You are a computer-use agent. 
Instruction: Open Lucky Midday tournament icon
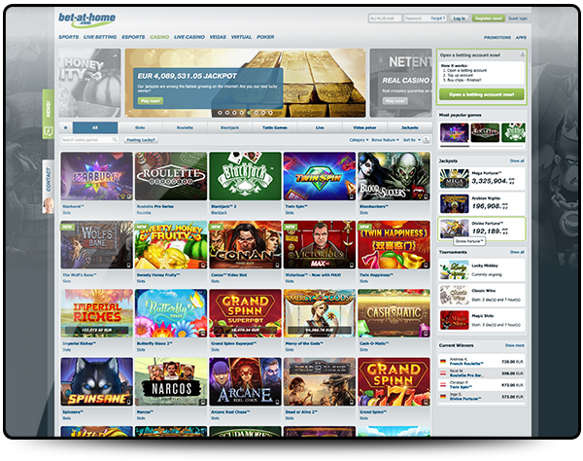point(454,270)
